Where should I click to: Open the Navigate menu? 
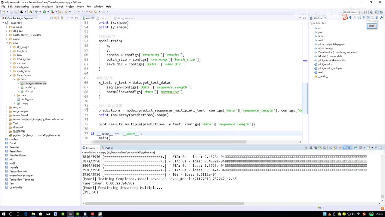pos(48,6)
